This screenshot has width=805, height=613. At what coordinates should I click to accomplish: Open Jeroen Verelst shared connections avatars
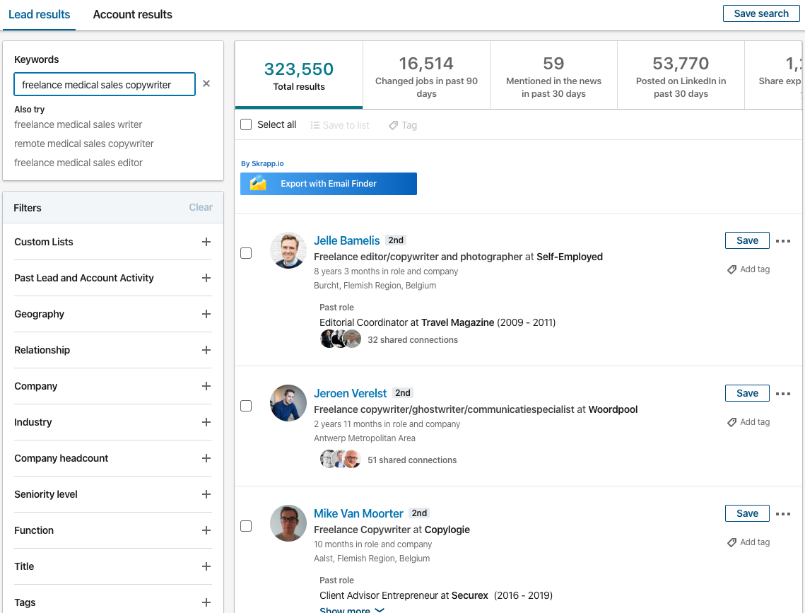click(x=341, y=459)
